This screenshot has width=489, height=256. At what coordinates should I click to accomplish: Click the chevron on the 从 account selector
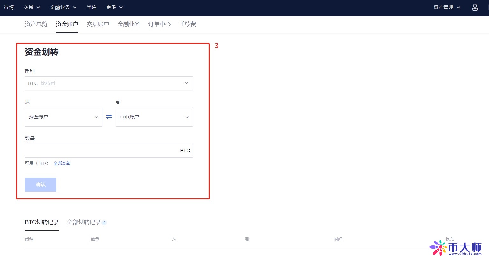(x=97, y=117)
